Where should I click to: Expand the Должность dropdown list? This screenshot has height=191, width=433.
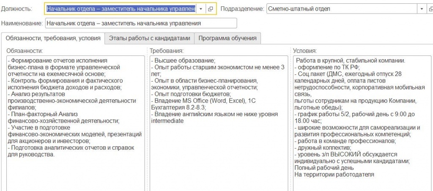click(x=200, y=9)
